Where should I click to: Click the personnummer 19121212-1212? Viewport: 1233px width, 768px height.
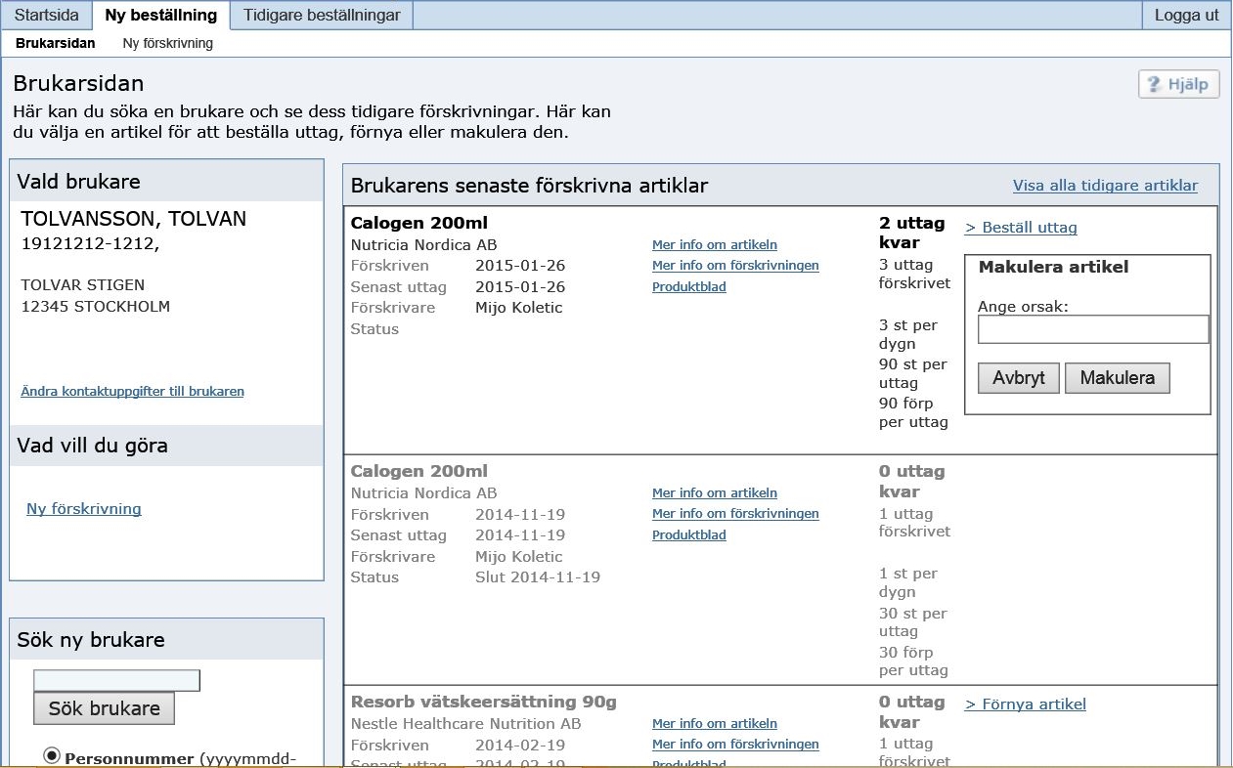(90, 244)
